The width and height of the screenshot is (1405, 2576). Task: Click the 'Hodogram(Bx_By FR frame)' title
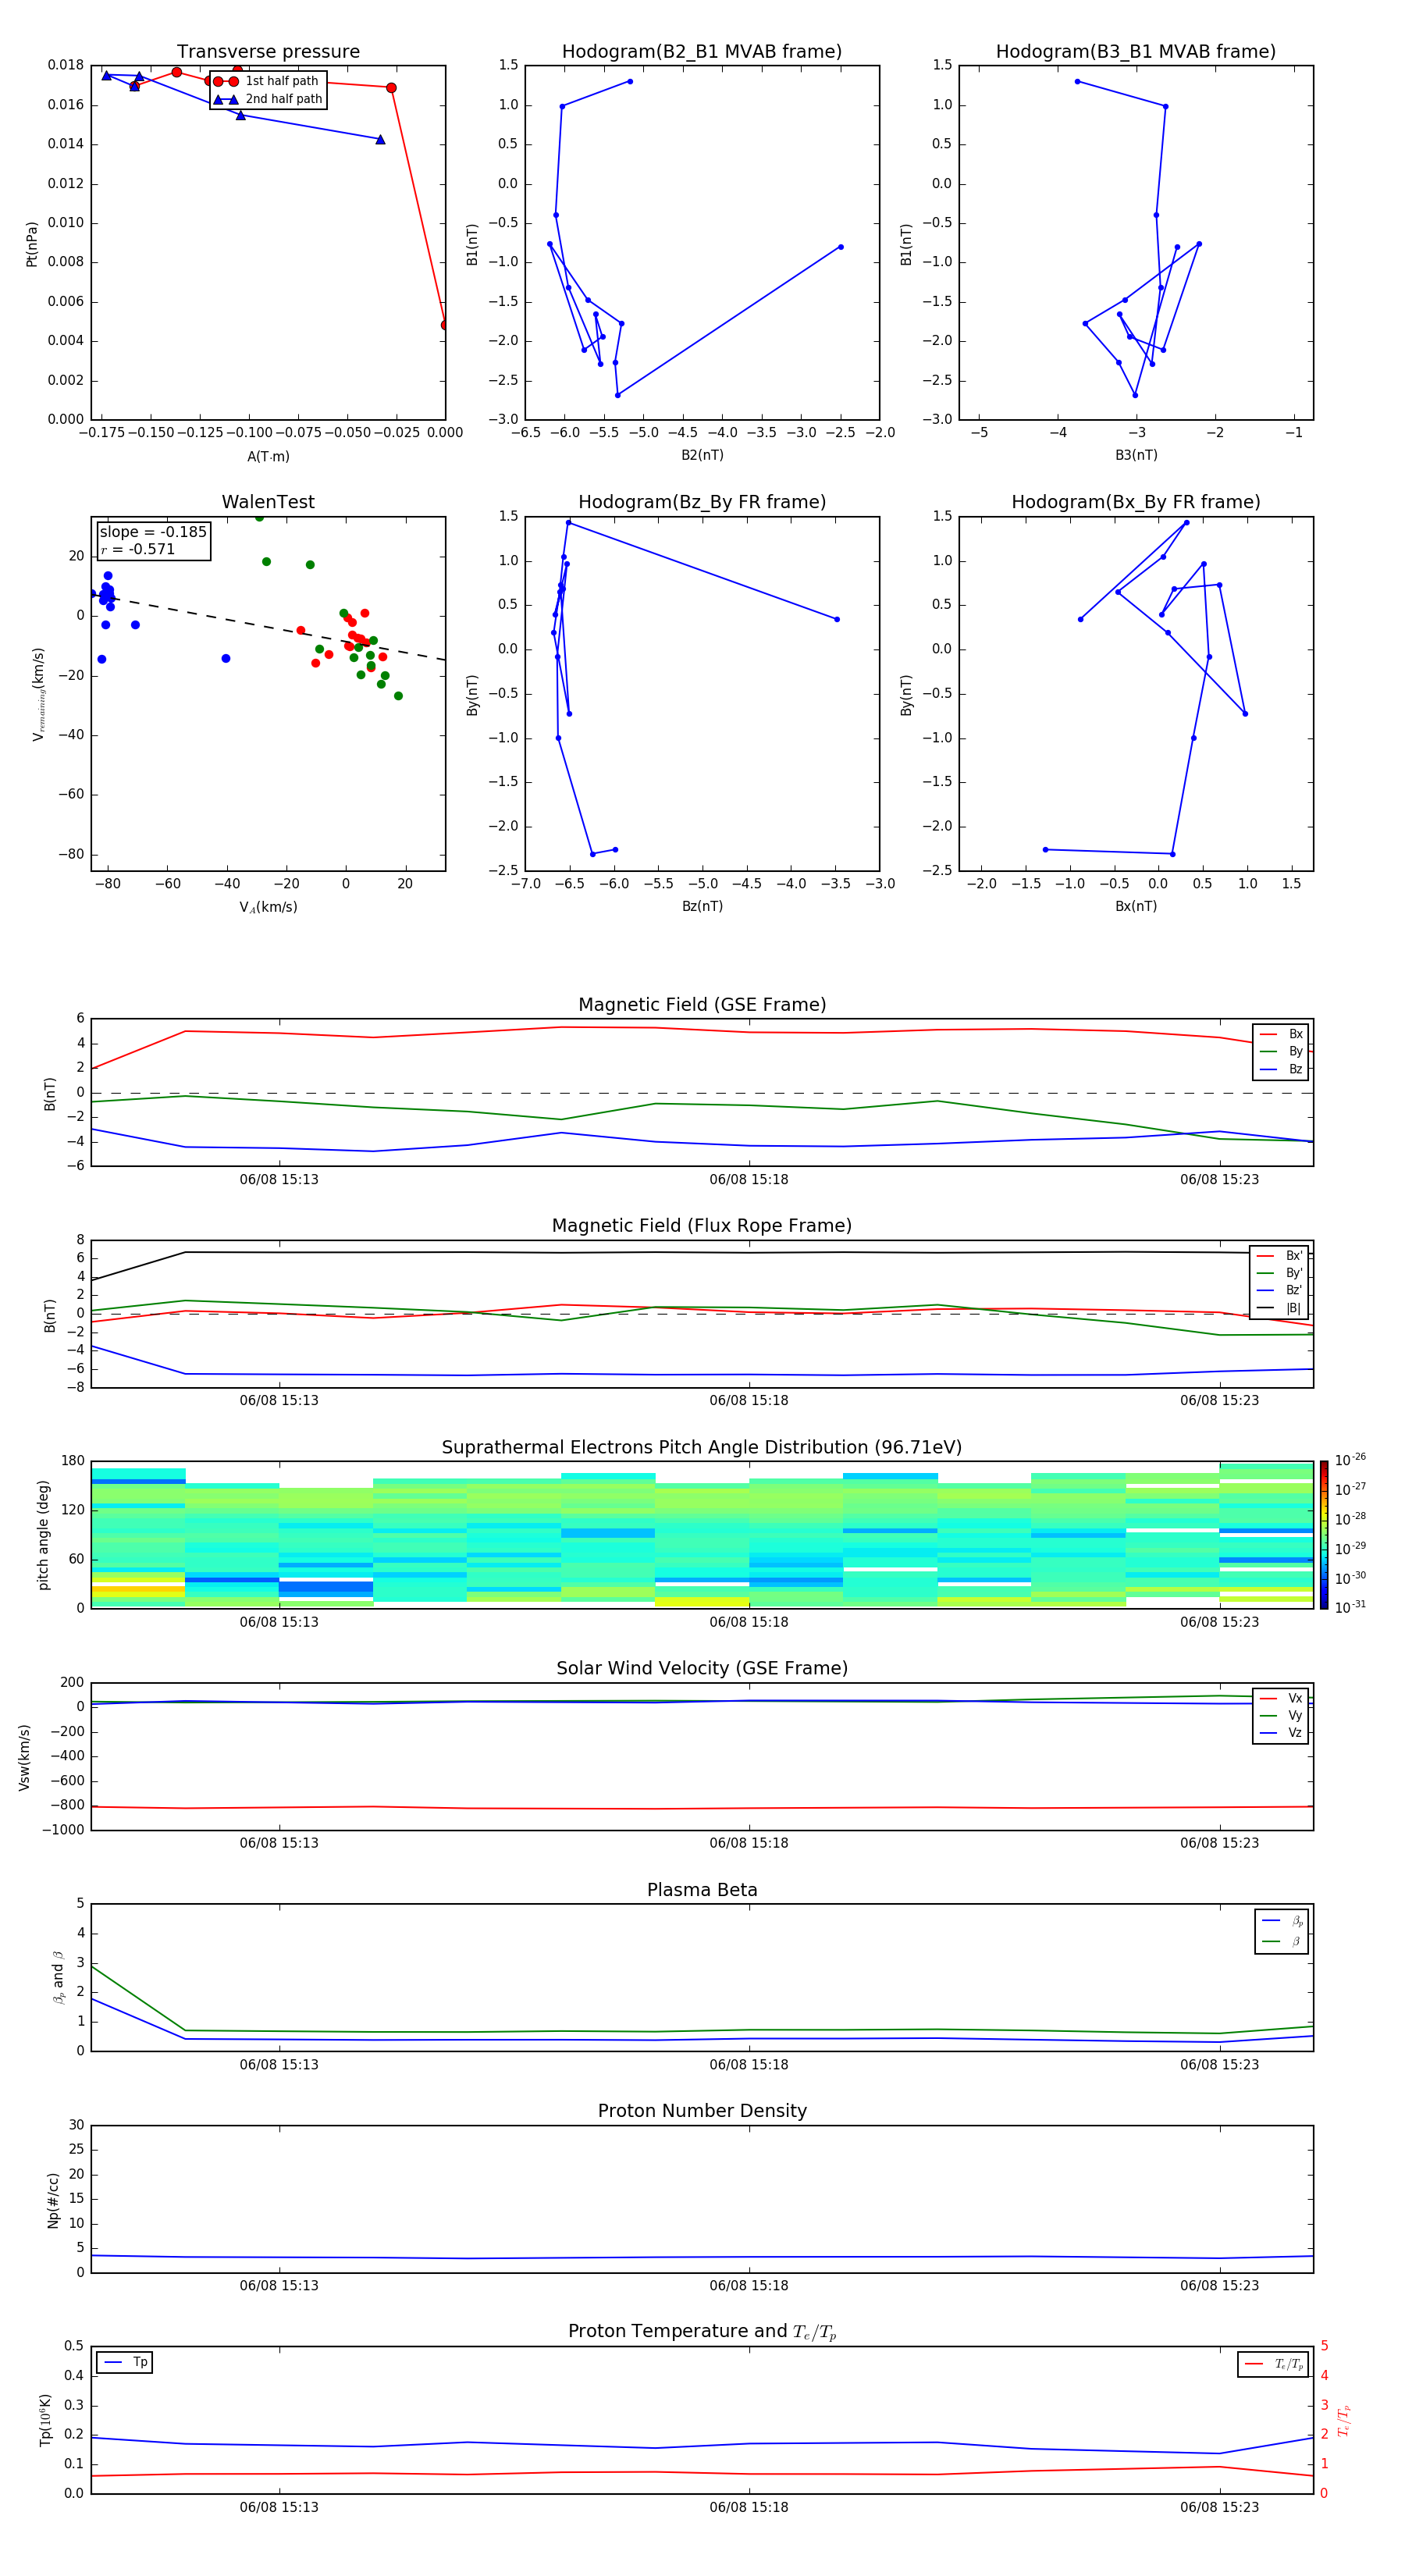pyautogui.click(x=1136, y=502)
